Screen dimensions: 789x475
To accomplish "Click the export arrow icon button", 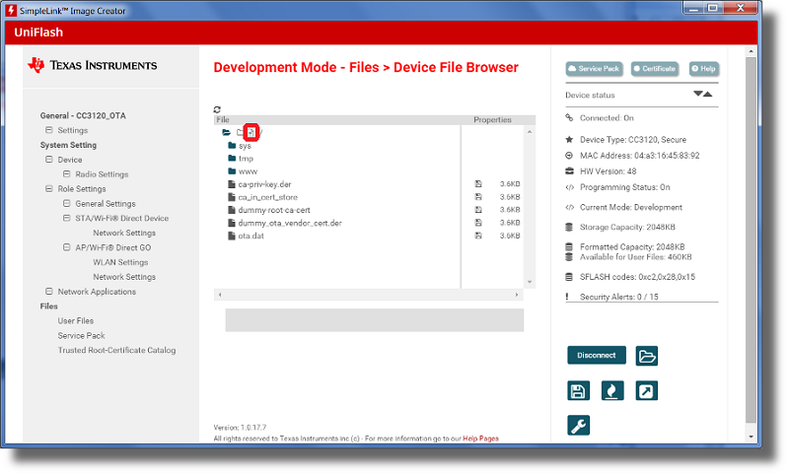I will click(646, 391).
